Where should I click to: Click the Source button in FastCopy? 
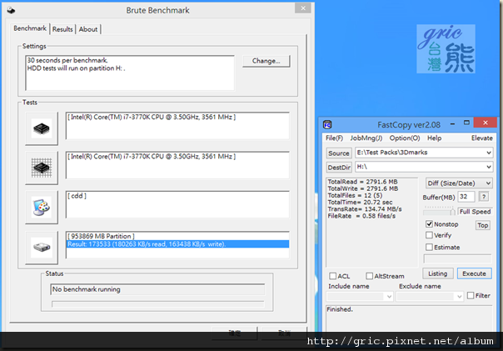339,153
